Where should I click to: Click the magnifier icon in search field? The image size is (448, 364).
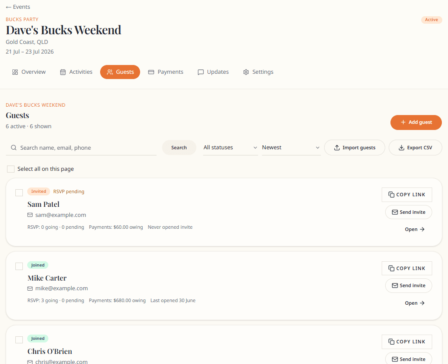(14, 148)
